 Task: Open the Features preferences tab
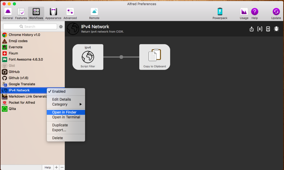21,14
